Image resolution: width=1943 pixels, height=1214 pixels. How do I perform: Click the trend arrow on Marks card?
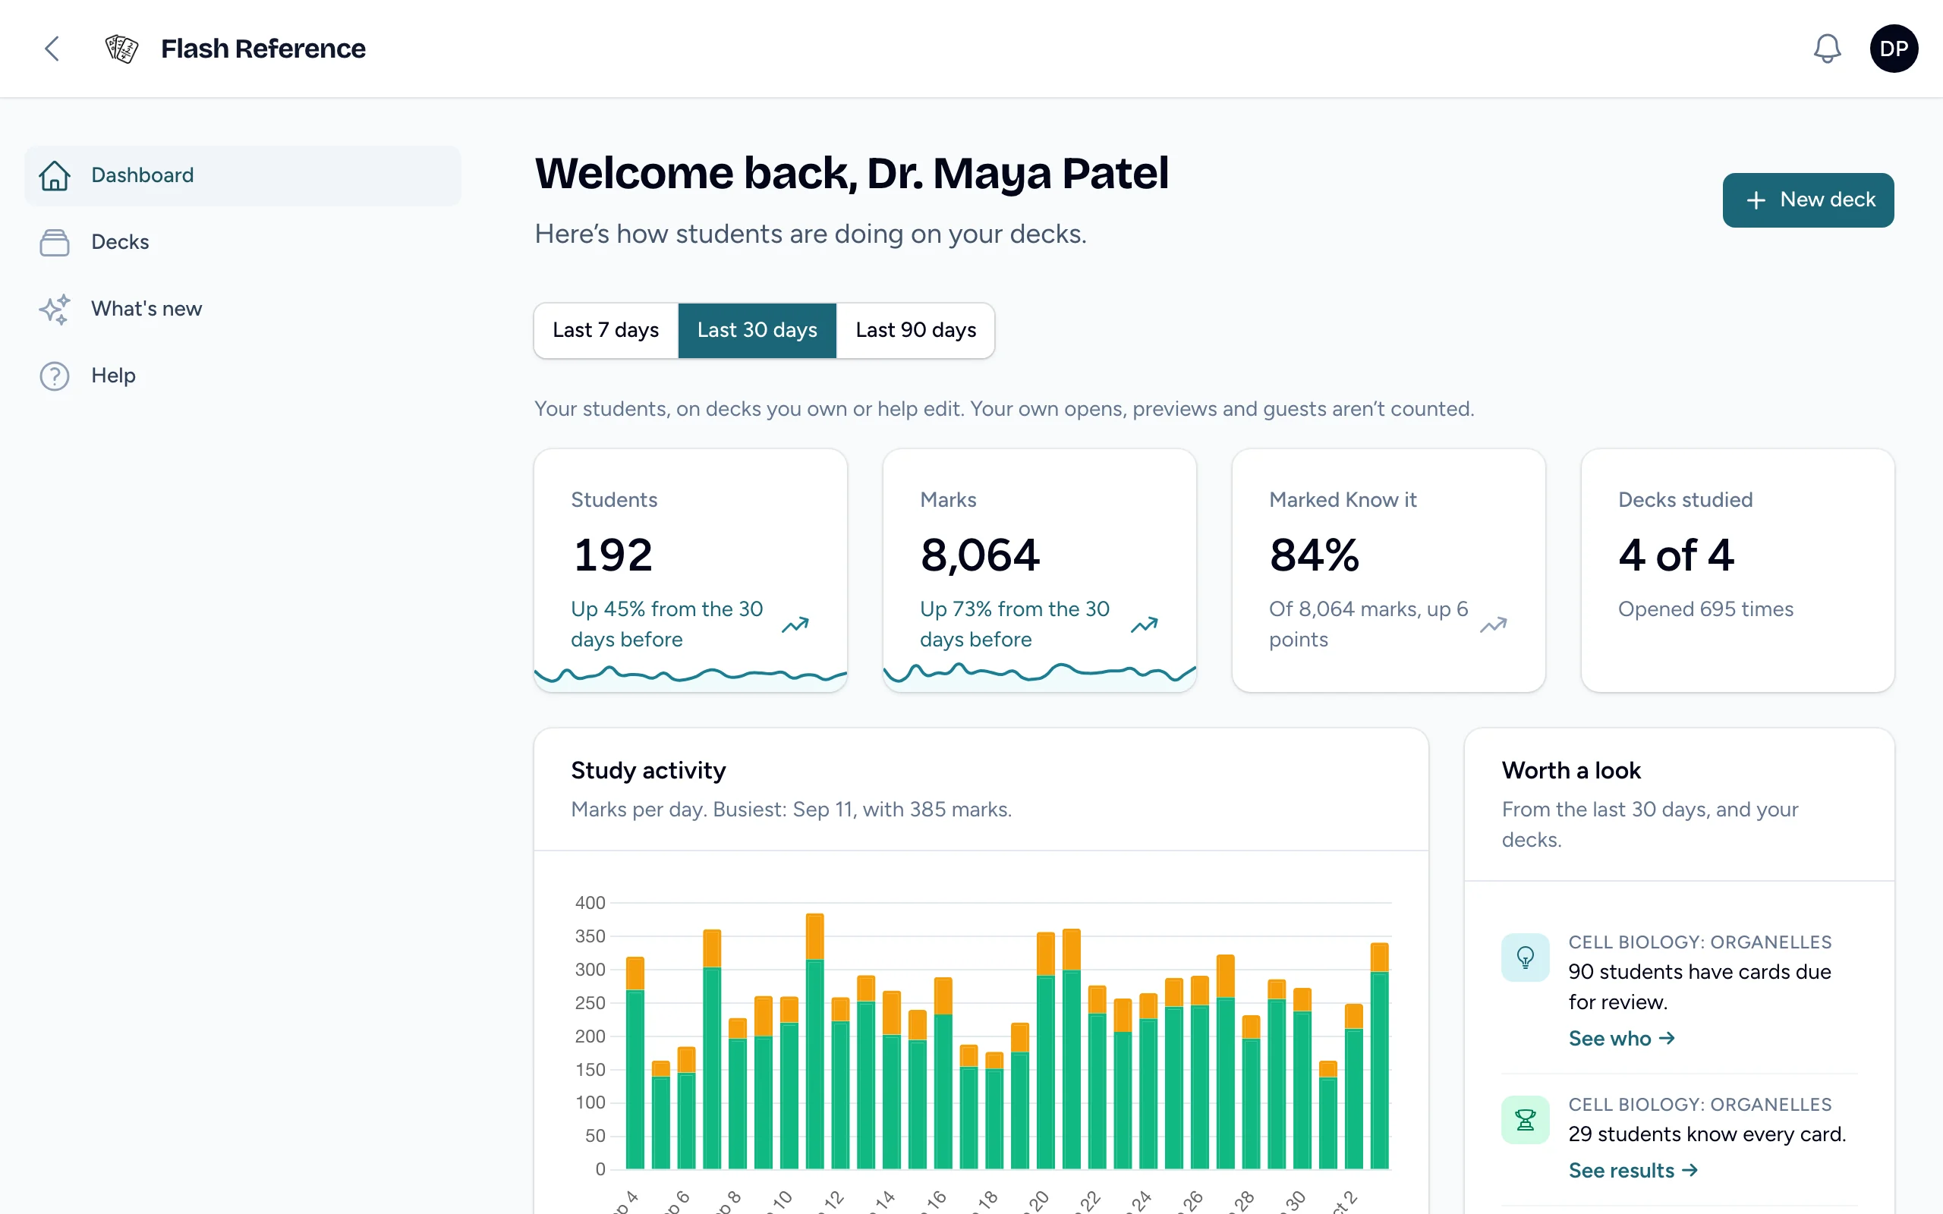1144,624
